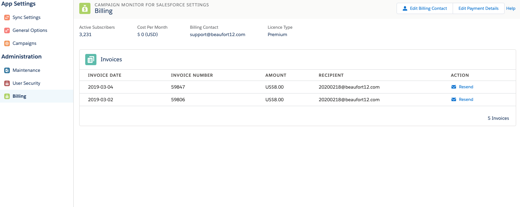520x207 pixels.
Task: Click the Invoice Date column header
Action: pyautogui.click(x=104, y=75)
